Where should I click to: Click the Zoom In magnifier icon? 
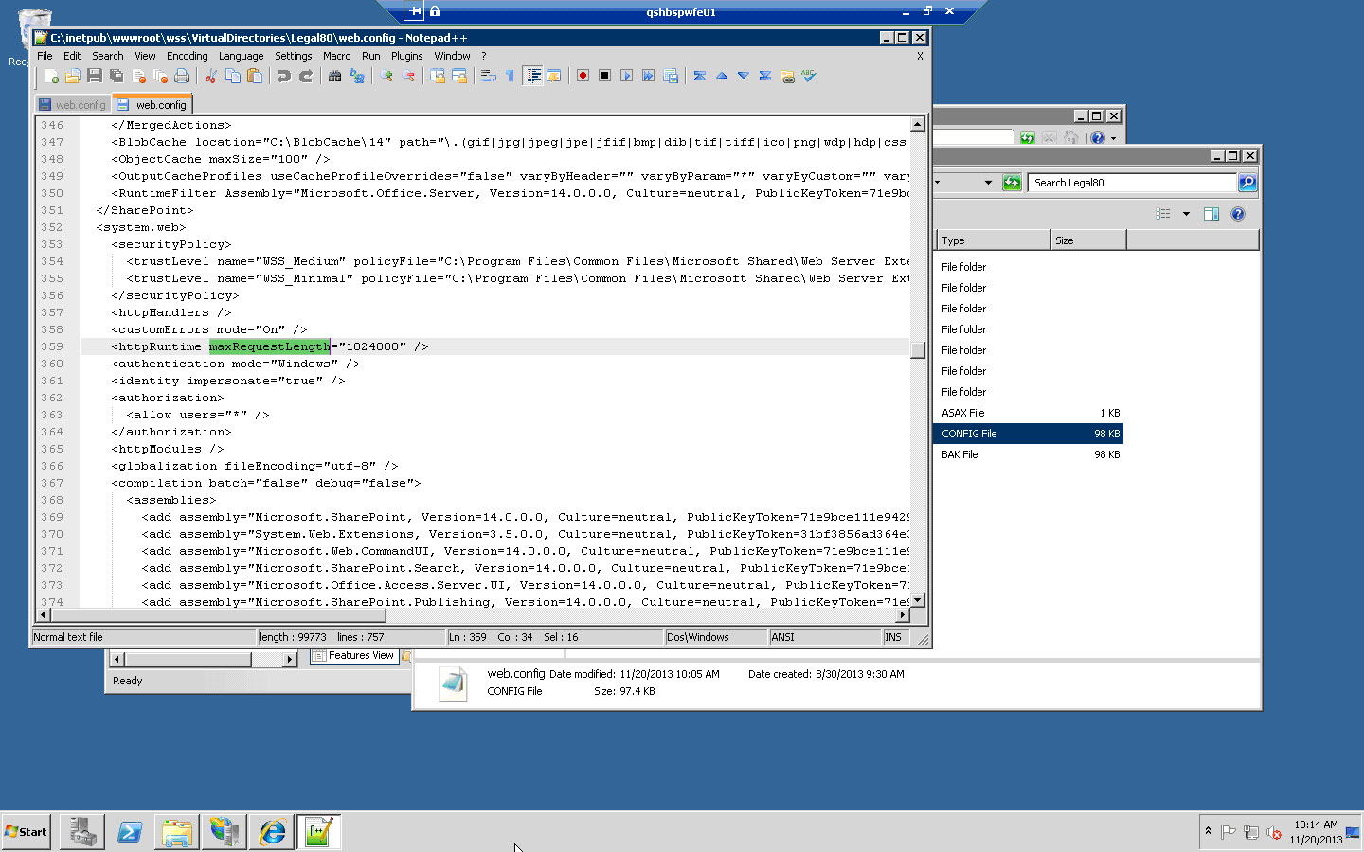(x=386, y=76)
